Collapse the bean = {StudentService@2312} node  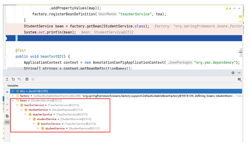(x=13, y=101)
